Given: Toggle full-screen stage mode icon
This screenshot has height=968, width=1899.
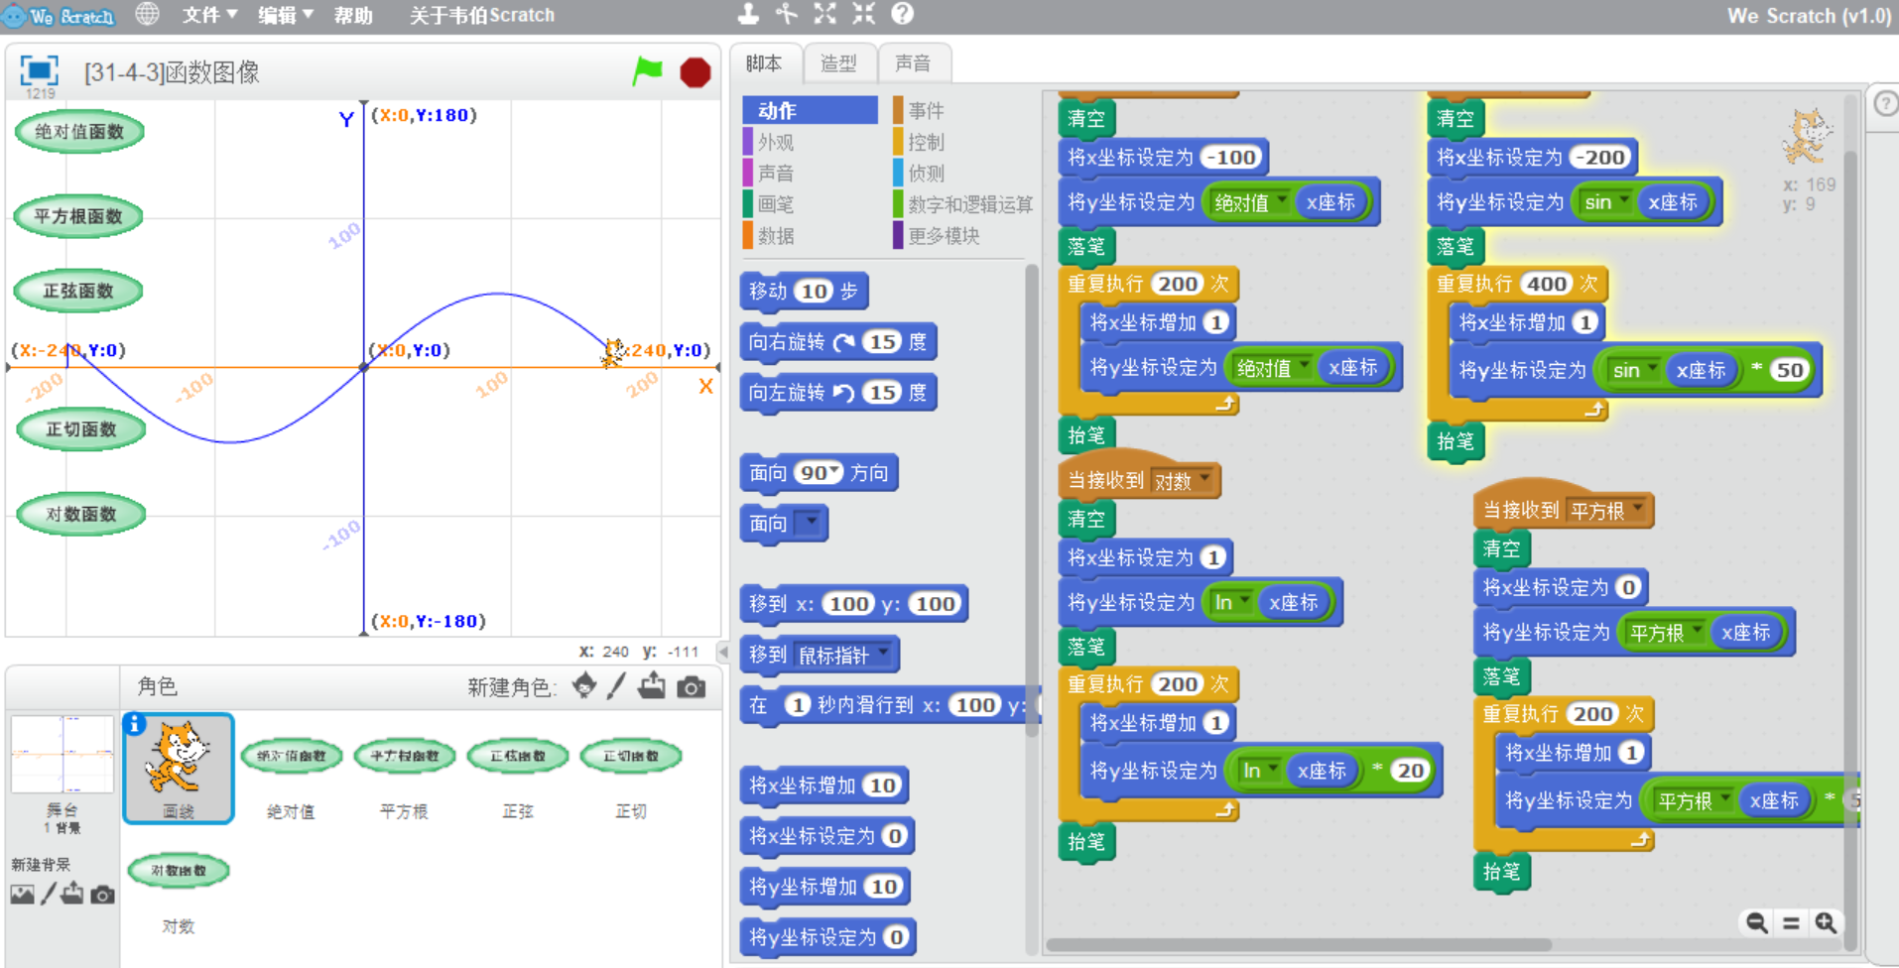Looking at the screenshot, I should (40, 70).
